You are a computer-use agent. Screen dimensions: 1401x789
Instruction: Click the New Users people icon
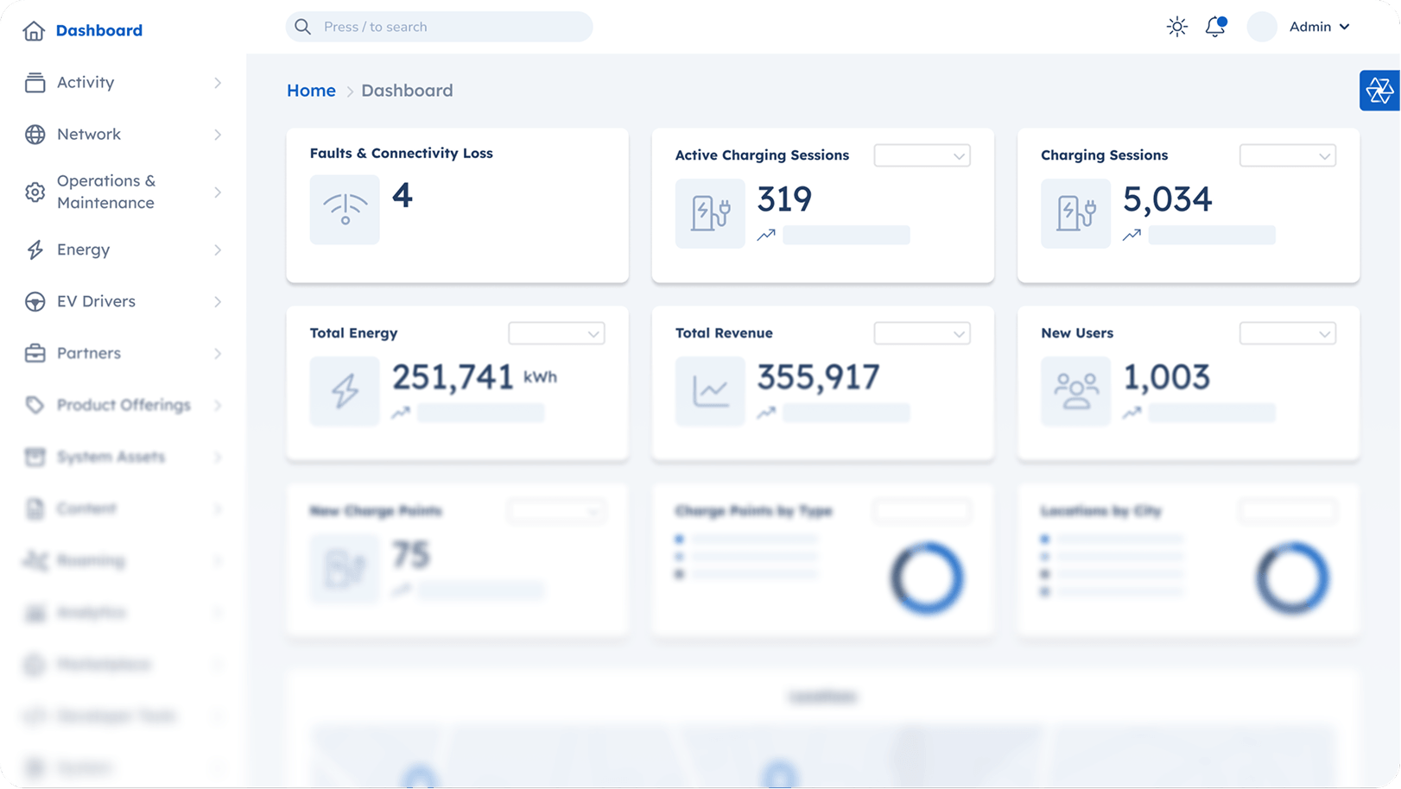[1075, 391]
